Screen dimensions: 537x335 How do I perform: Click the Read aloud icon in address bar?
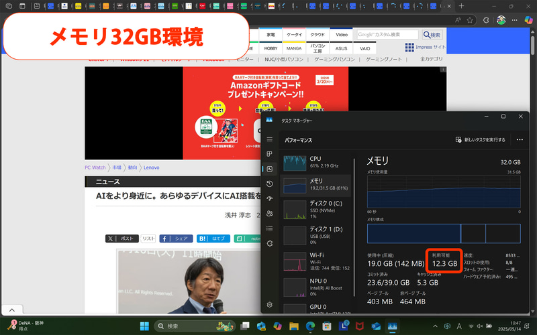[x=458, y=20]
